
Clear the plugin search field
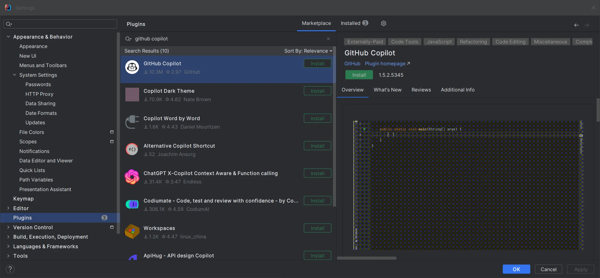(x=328, y=39)
